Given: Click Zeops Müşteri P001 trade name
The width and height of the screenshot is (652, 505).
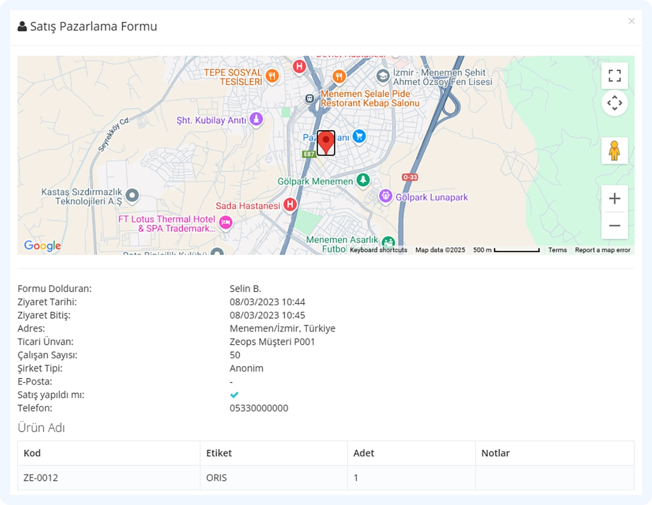Looking at the screenshot, I should click(272, 342).
